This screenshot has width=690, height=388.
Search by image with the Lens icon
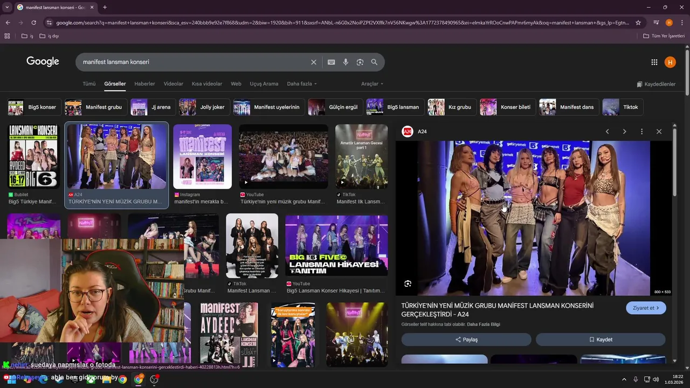coord(360,62)
